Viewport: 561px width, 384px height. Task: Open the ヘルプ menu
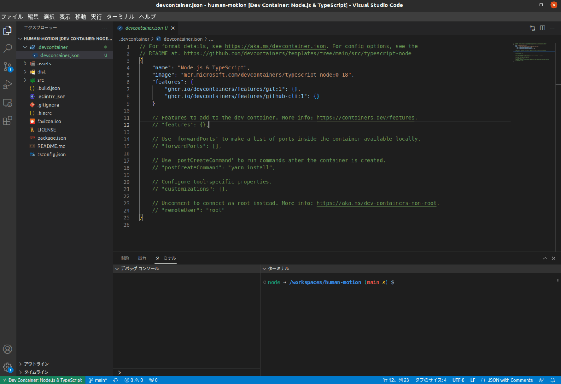[147, 17]
